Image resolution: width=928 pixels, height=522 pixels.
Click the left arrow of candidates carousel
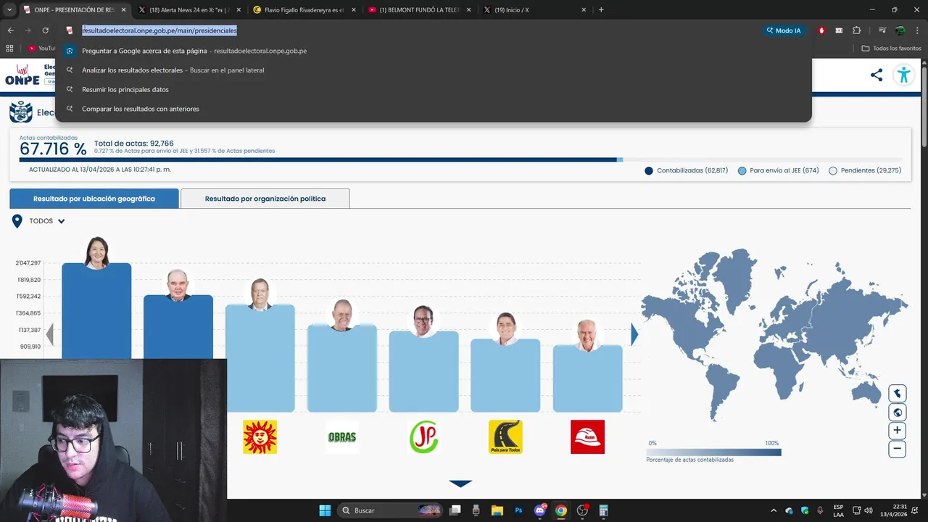[x=50, y=334]
